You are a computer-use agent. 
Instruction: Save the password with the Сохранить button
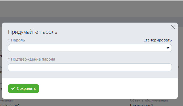[23, 89]
